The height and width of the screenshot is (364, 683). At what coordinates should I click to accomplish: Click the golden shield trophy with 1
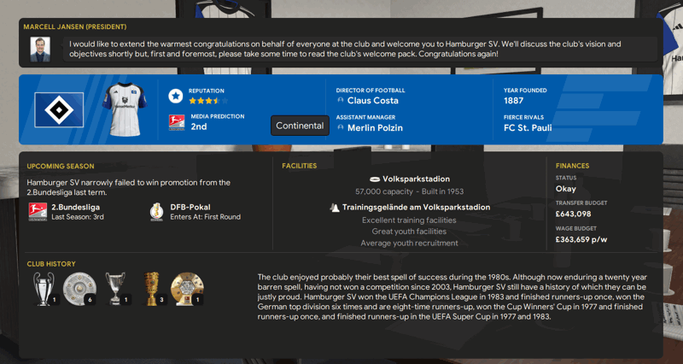pyautogui.click(x=187, y=288)
